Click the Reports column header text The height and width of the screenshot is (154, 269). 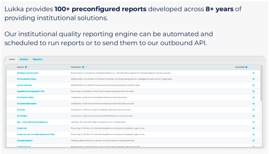(20, 67)
